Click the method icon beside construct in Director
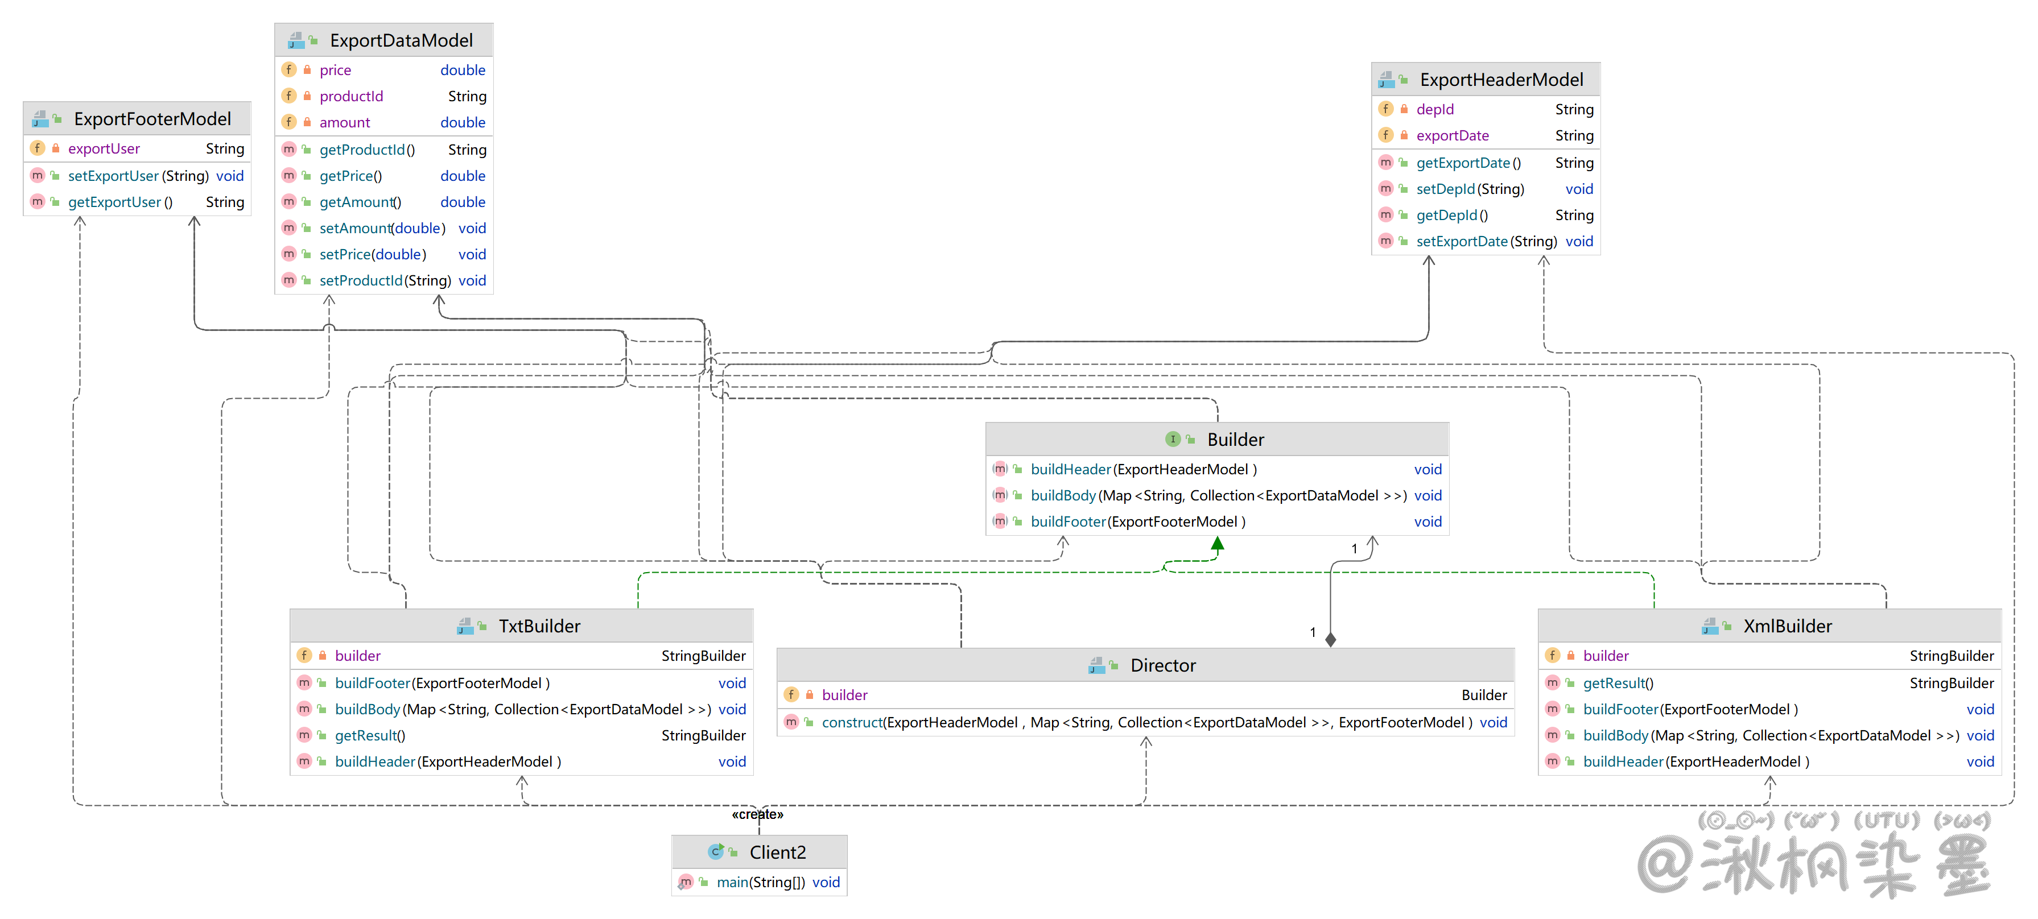The width and height of the screenshot is (2038, 919). tap(791, 722)
